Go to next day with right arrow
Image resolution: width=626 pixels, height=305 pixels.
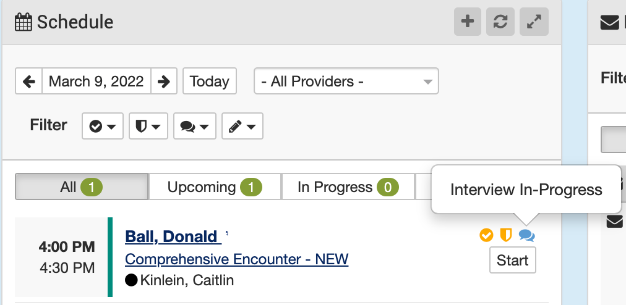[164, 81]
